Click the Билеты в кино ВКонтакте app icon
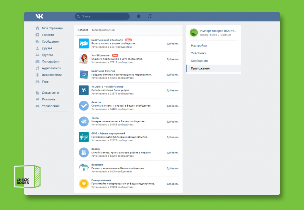This screenshot has width=304, height=210. coord(84,43)
